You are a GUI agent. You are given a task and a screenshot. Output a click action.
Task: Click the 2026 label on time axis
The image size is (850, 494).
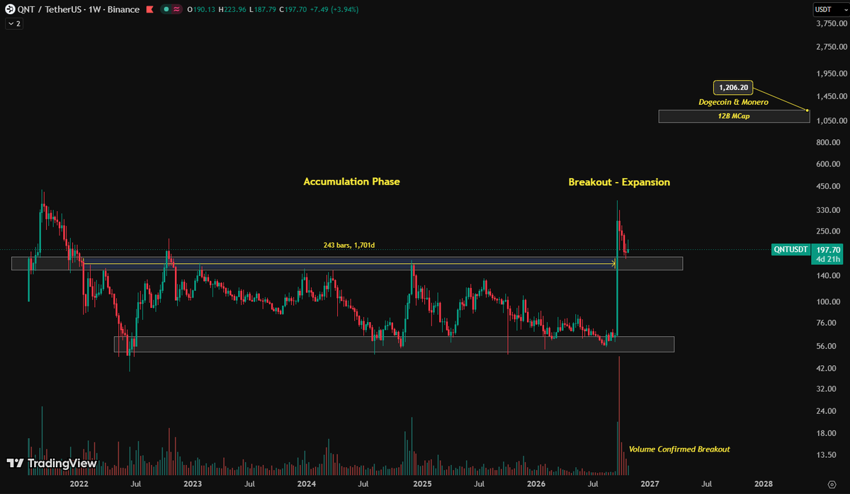point(536,484)
